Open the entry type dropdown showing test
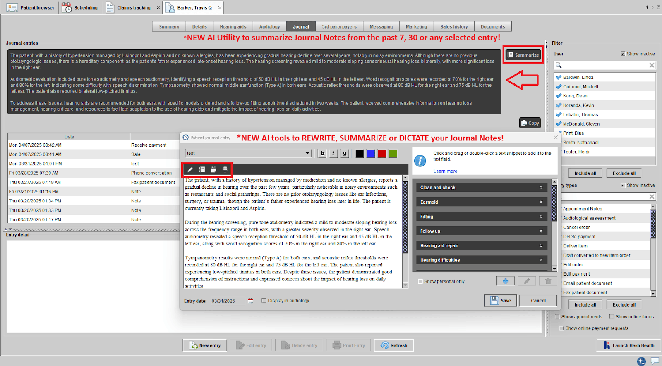The height and width of the screenshot is (366, 662). (248, 153)
